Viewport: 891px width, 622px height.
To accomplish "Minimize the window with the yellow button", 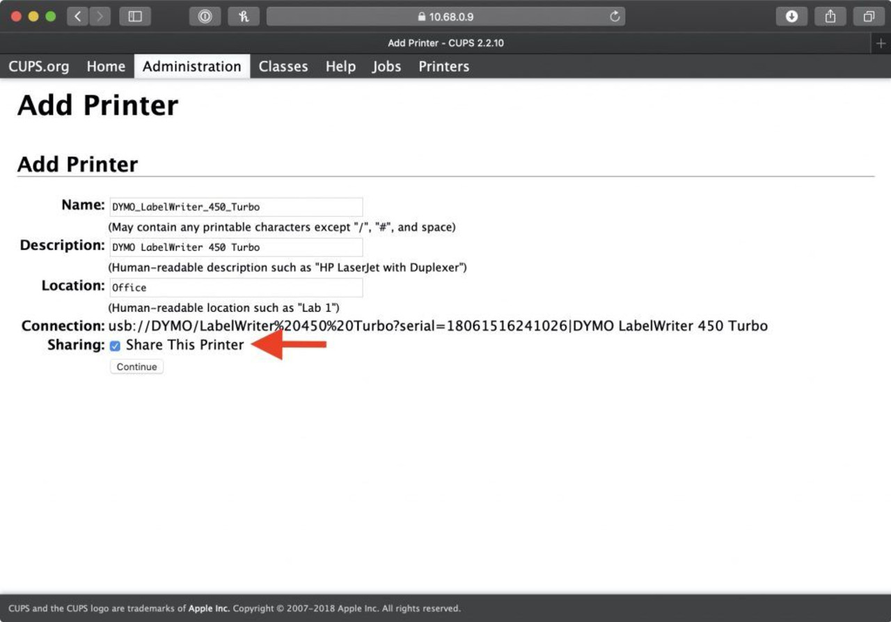I will [x=33, y=17].
